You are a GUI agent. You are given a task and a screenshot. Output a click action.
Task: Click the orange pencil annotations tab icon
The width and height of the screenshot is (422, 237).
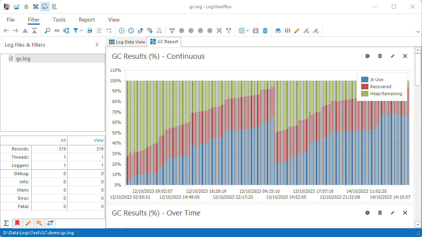[x=28, y=223]
